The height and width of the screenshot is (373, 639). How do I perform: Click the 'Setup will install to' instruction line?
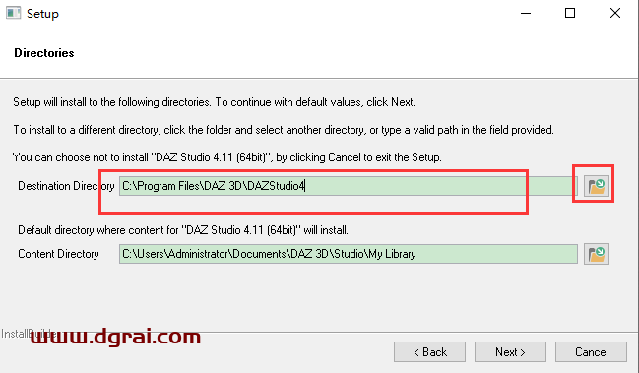[x=214, y=102]
